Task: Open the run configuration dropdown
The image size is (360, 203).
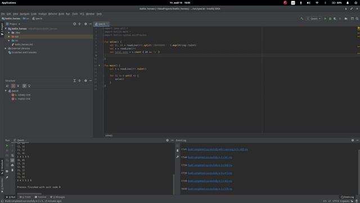Action: point(314,19)
